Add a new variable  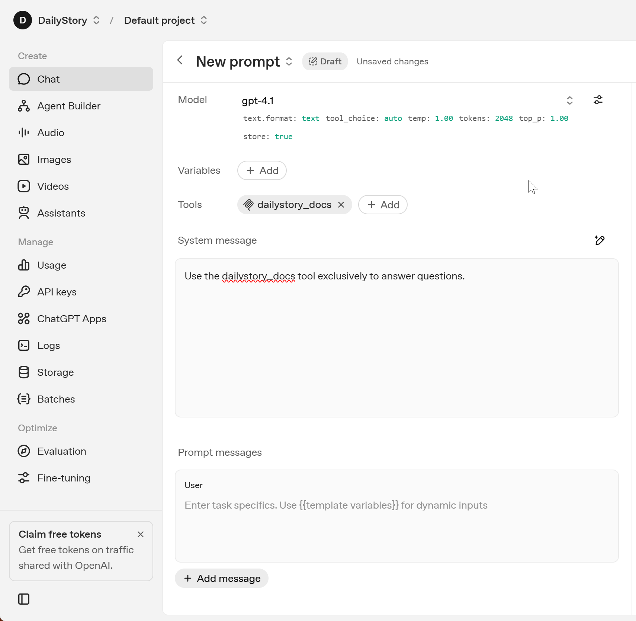point(262,170)
